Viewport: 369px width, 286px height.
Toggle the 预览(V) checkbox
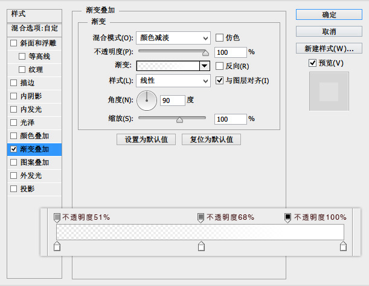point(312,63)
